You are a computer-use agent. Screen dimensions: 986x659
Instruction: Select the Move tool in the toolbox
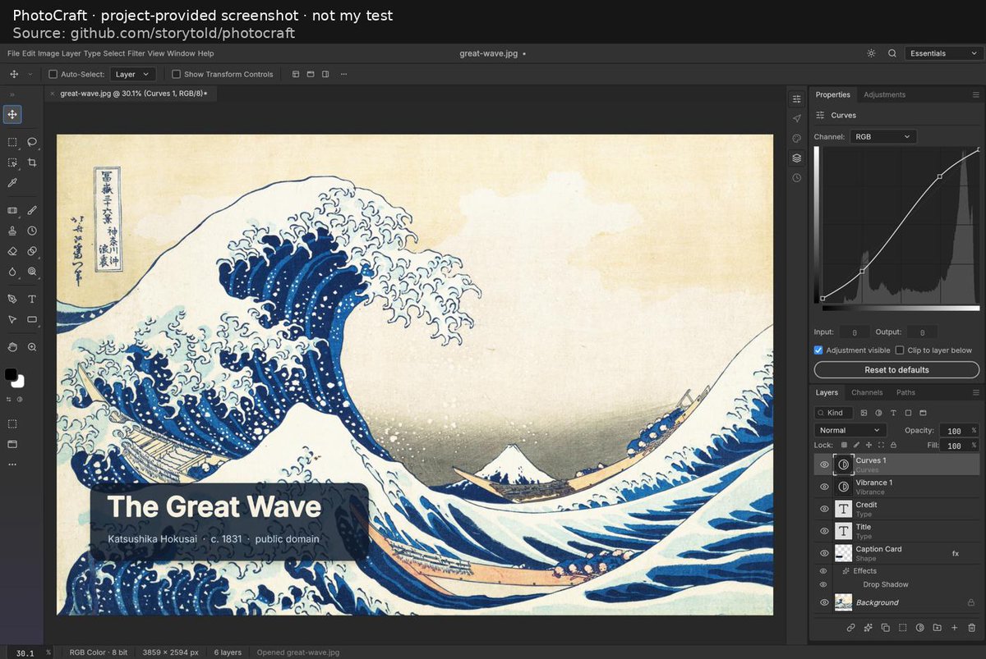pos(12,114)
